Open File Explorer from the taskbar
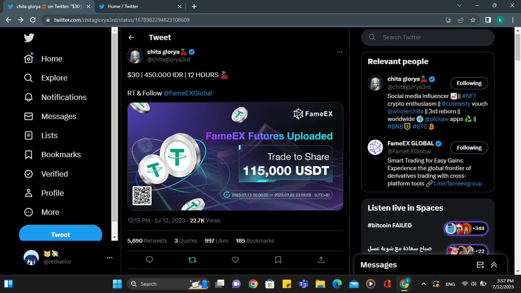 point(320,284)
